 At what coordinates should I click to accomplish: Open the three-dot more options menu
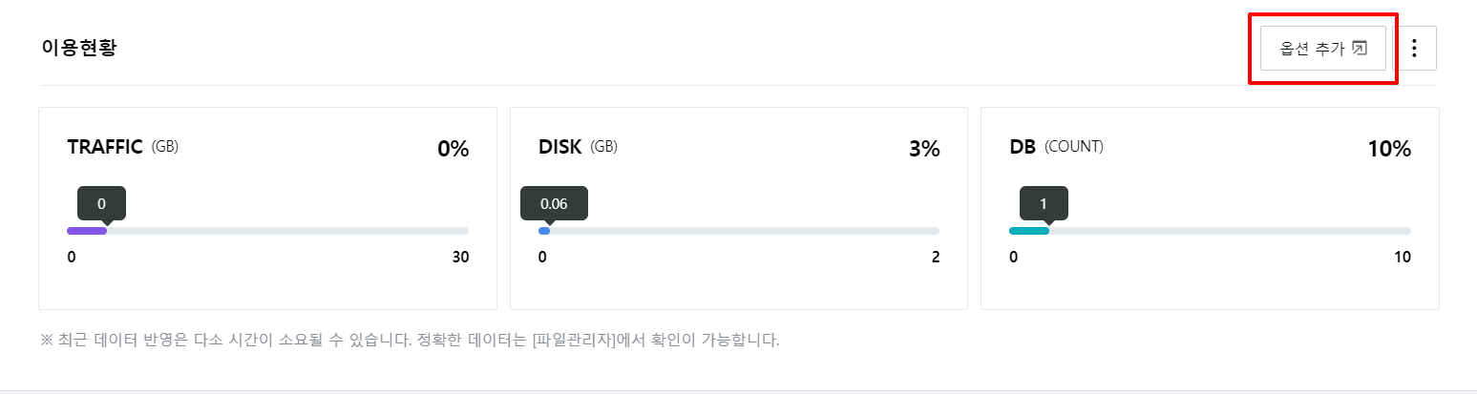1415,48
